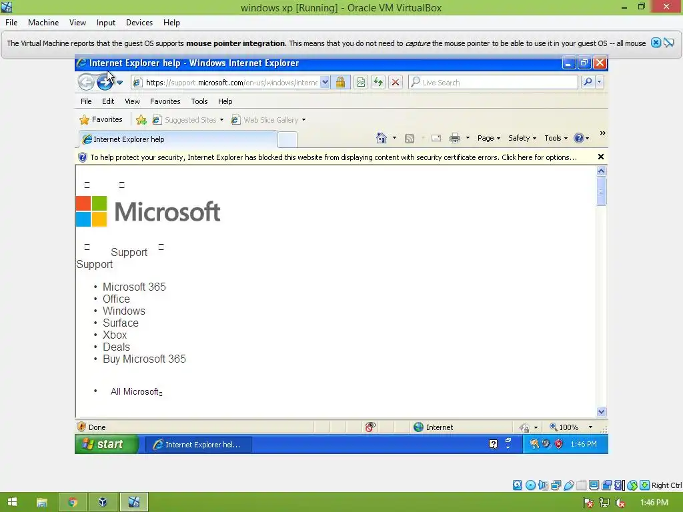Open the search provider options dropdown
Viewport: 683px width, 512px height.
pyautogui.click(x=600, y=82)
